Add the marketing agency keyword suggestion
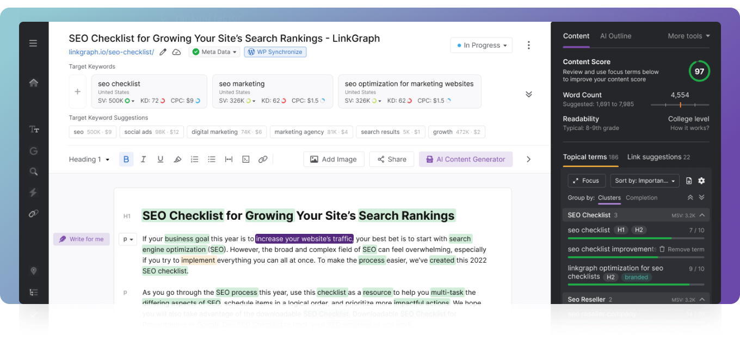 tap(311, 132)
